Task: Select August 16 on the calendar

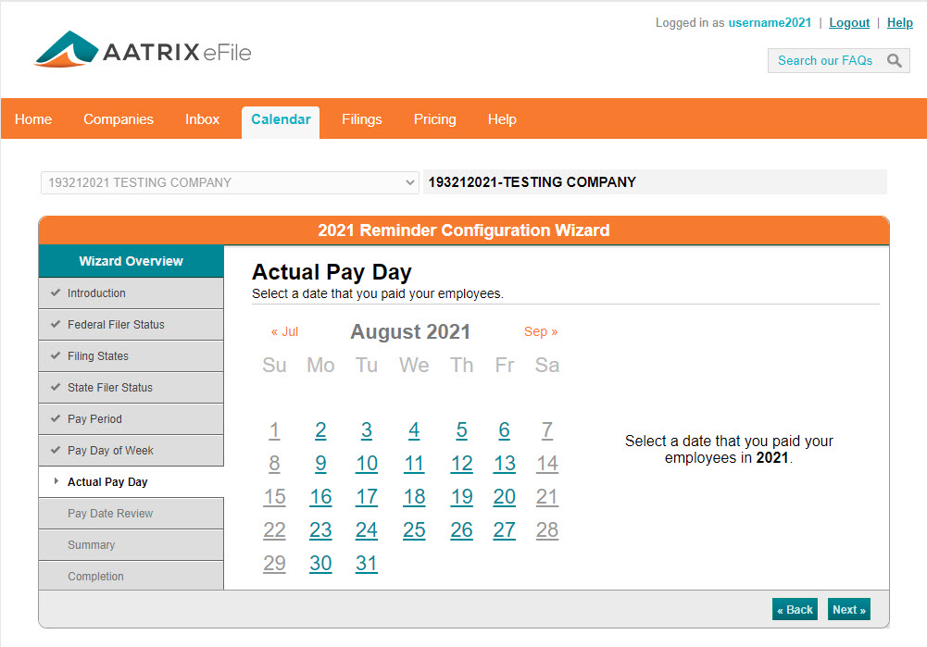Action: pos(320,496)
